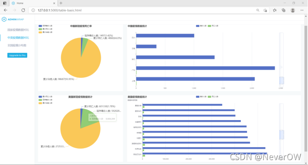This screenshot has width=308, height=165.
Task: Toggle blue 确诊人数 legend in US bar chart
Action: point(201,97)
